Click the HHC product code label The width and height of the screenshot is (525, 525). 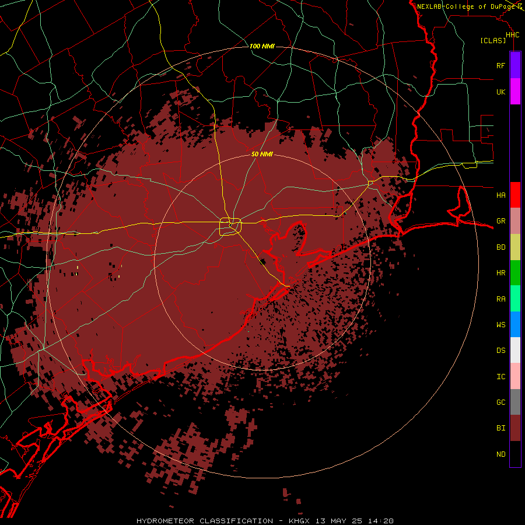point(512,35)
